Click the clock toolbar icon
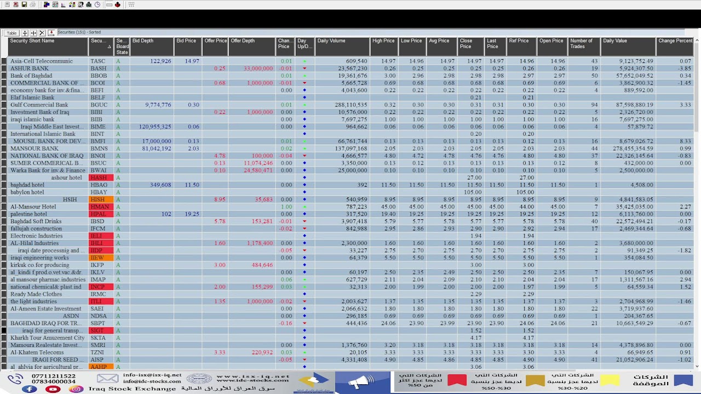 (x=97, y=4)
